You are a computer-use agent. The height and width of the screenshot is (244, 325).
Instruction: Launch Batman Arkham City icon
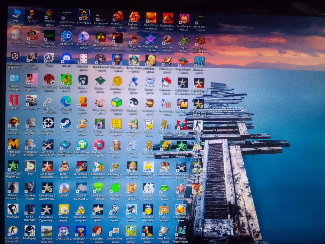click(x=13, y=188)
